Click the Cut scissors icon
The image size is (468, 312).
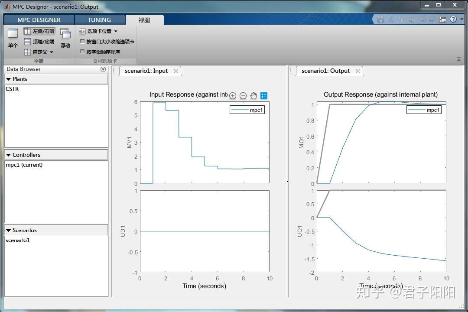pyautogui.click(x=391, y=19)
